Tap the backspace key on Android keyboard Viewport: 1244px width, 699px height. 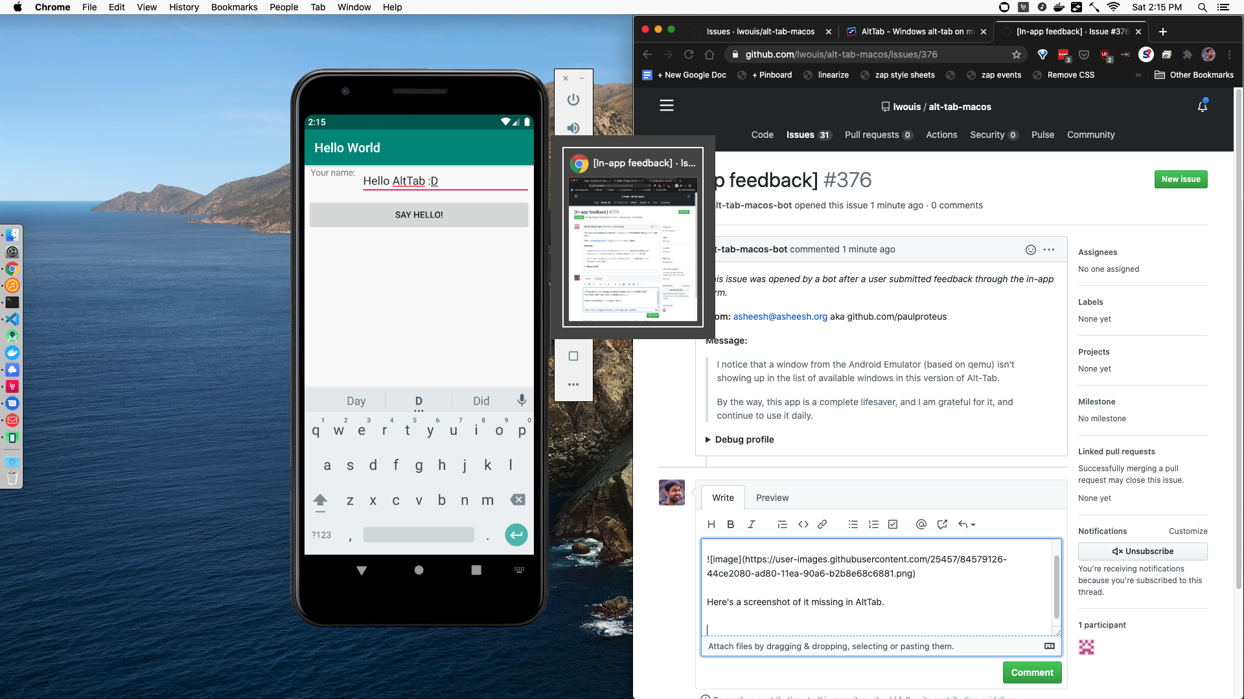tap(517, 500)
